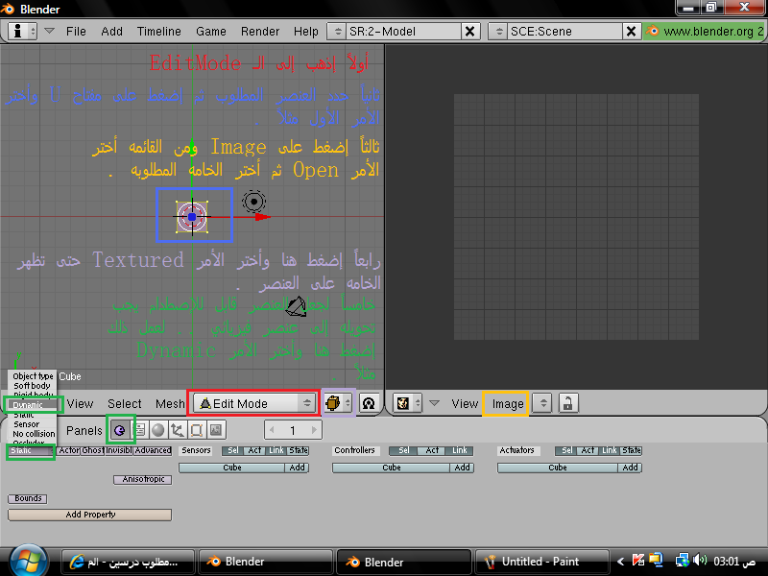Click the Actuators label button
768x576 pixels.
516,450
